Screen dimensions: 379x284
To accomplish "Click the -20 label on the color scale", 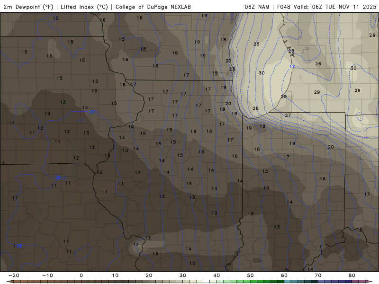I will [x=14, y=275].
